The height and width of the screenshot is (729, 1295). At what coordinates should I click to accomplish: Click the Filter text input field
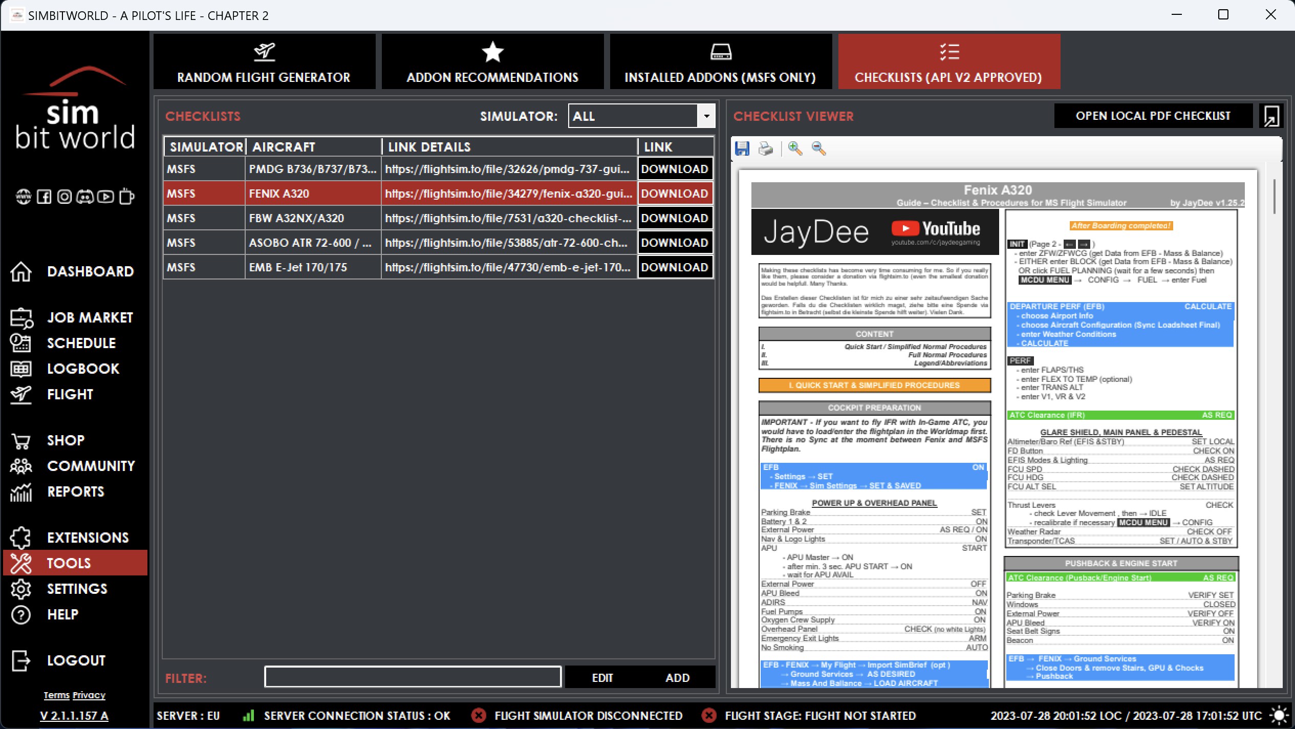pyautogui.click(x=413, y=677)
